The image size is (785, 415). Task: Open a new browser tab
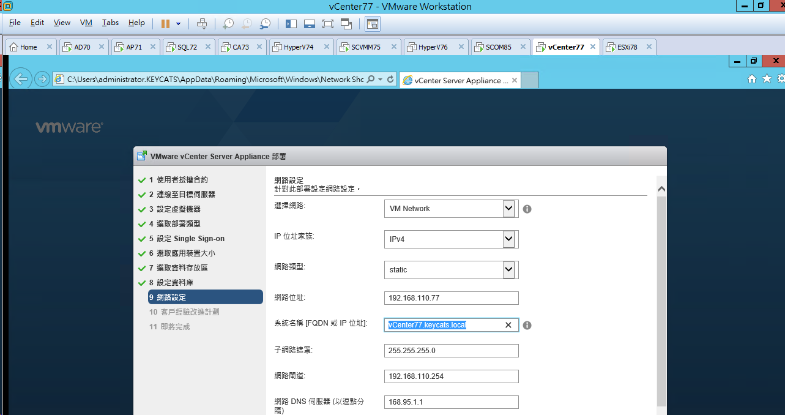[x=530, y=80]
